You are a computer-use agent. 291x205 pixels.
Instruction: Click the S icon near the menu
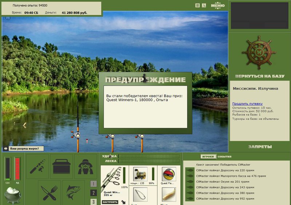pyautogui.click(x=204, y=5)
